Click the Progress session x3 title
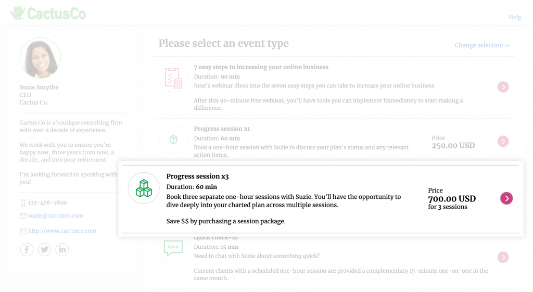This screenshot has width=533, height=292. [197, 176]
